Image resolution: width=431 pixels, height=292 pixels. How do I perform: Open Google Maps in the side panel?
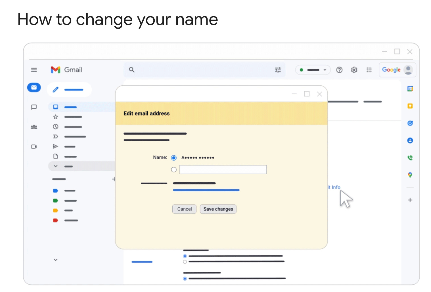410,175
